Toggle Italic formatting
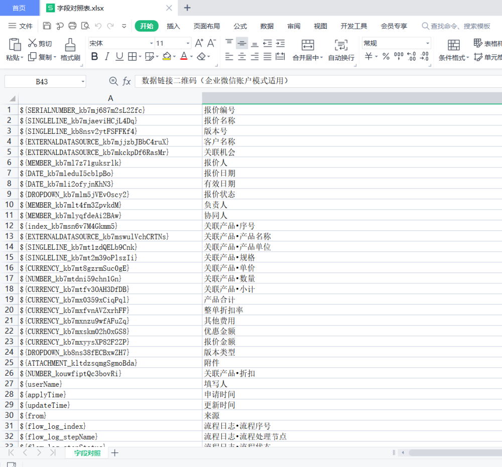This screenshot has height=467, width=502. (x=107, y=57)
